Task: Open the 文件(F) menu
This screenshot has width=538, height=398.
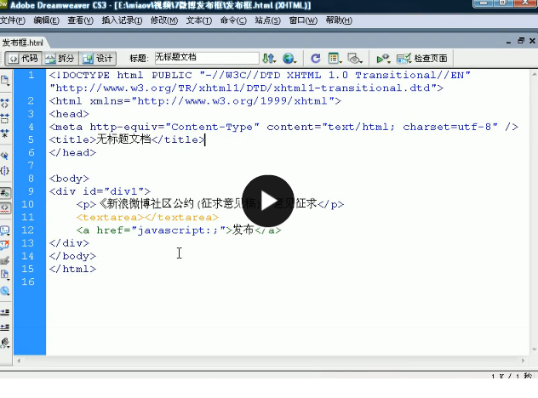Action: click(x=13, y=20)
